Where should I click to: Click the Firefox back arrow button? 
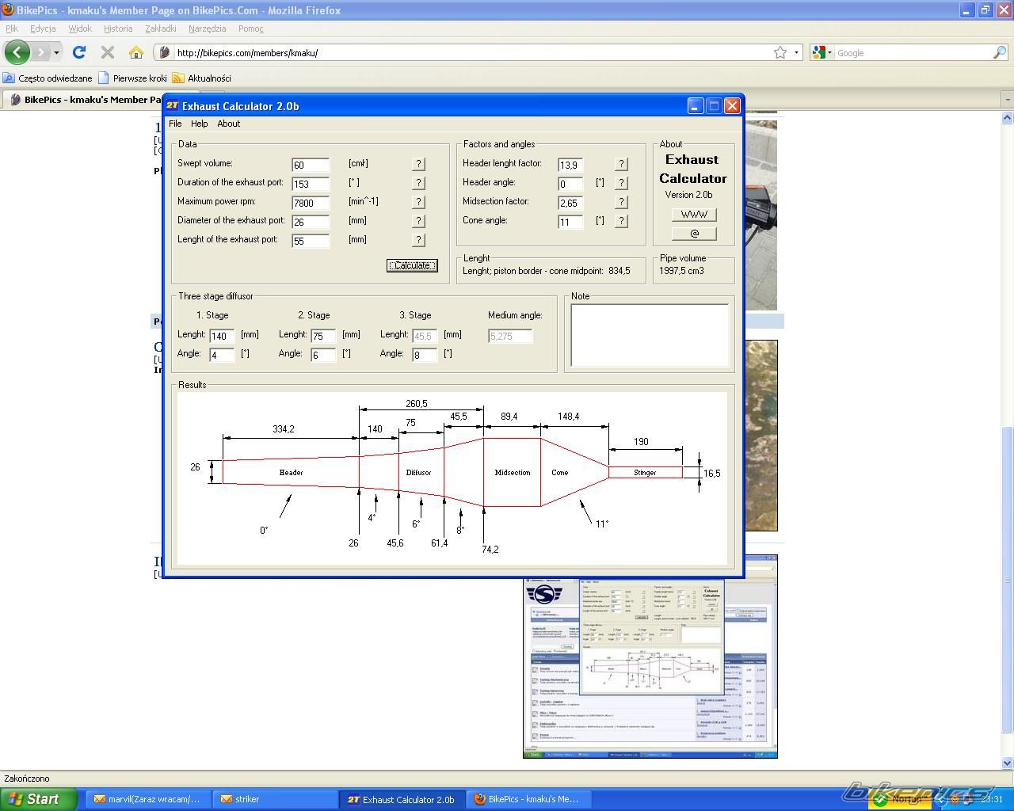pos(17,52)
